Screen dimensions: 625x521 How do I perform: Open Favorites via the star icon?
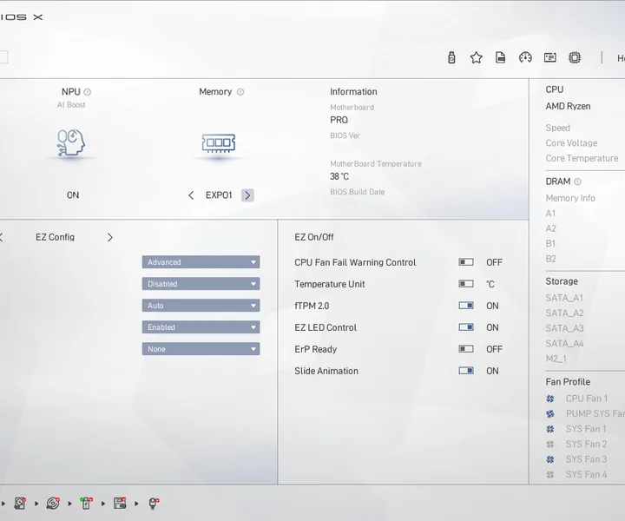(476, 58)
